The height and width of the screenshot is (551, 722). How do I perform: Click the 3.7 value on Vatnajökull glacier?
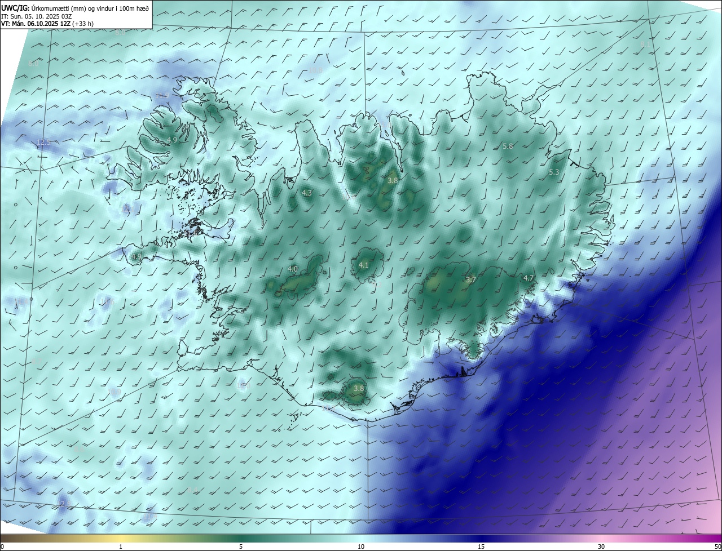[471, 279]
